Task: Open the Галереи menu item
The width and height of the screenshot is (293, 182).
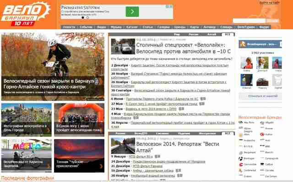Action: pyautogui.click(x=163, y=27)
